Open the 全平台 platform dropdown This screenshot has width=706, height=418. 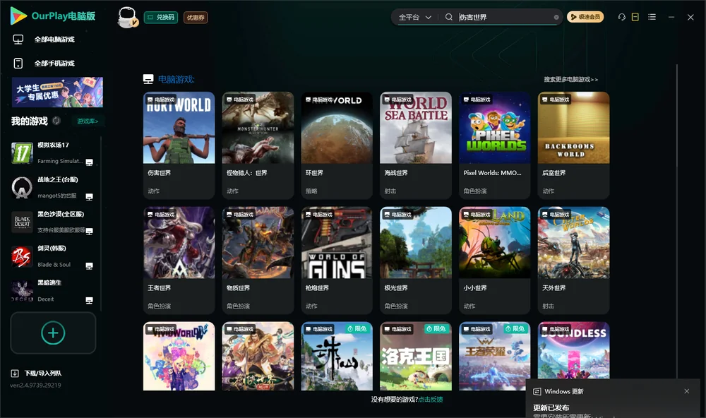click(414, 17)
